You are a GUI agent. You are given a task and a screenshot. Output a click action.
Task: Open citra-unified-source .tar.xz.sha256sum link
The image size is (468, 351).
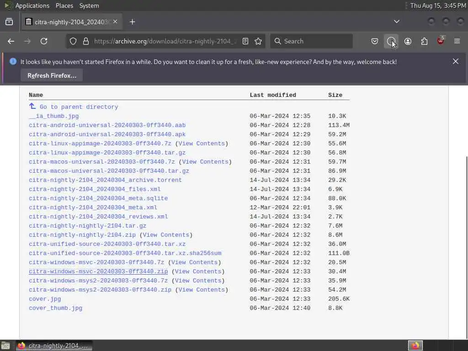(125, 253)
